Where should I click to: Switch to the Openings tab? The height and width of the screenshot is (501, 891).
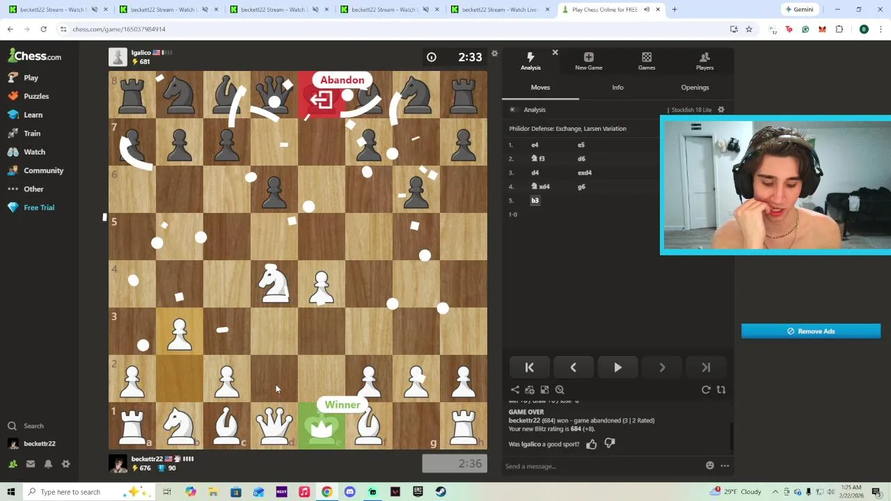tap(695, 88)
